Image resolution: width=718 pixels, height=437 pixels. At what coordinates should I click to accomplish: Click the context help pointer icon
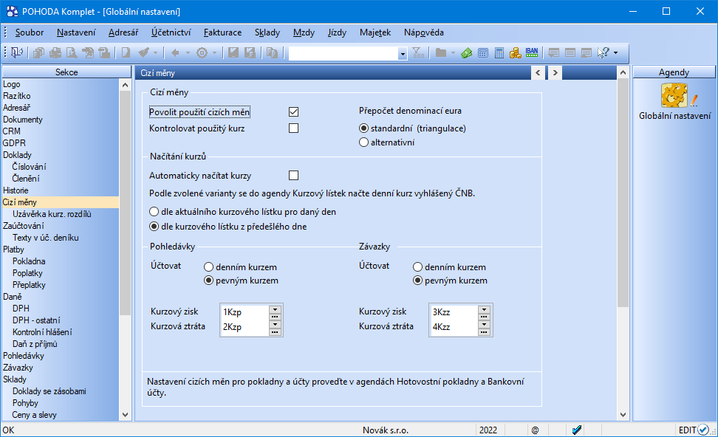603,53
